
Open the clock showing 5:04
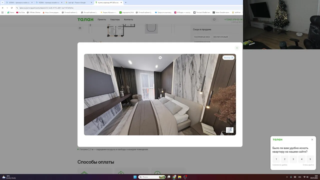tap(314, 177)
